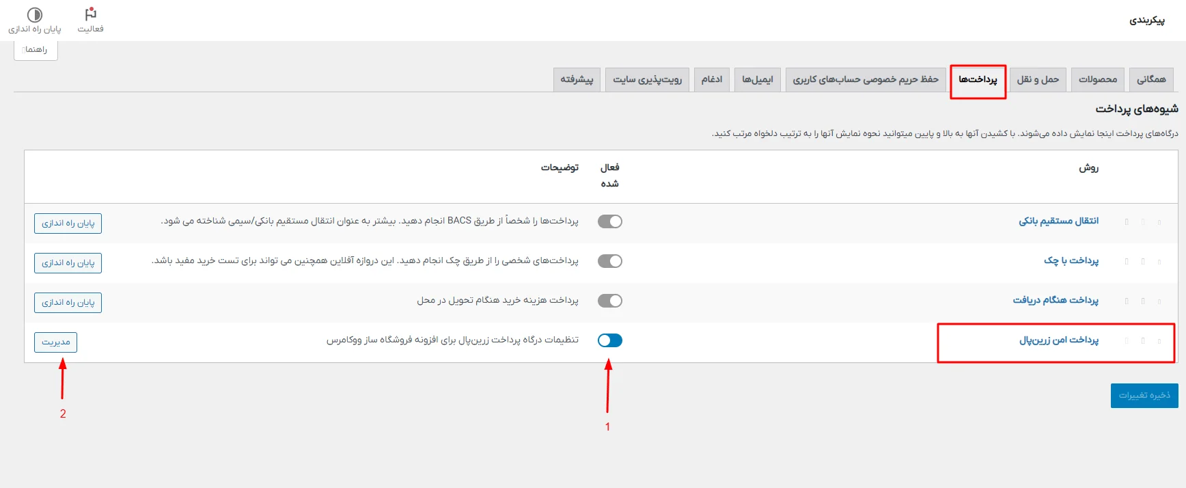
Task: Move پرداخت با چک method up
Action: click(x=1143, y=261)
